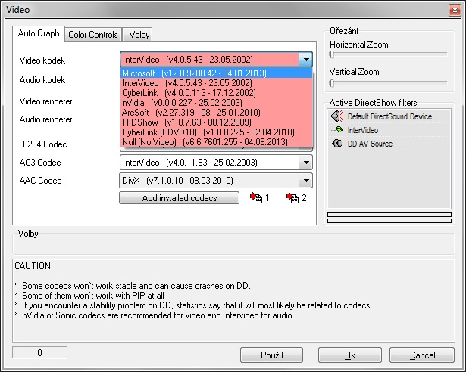Click the H.264 Codec label
This screenshot has width=466, height=372.
42,144
